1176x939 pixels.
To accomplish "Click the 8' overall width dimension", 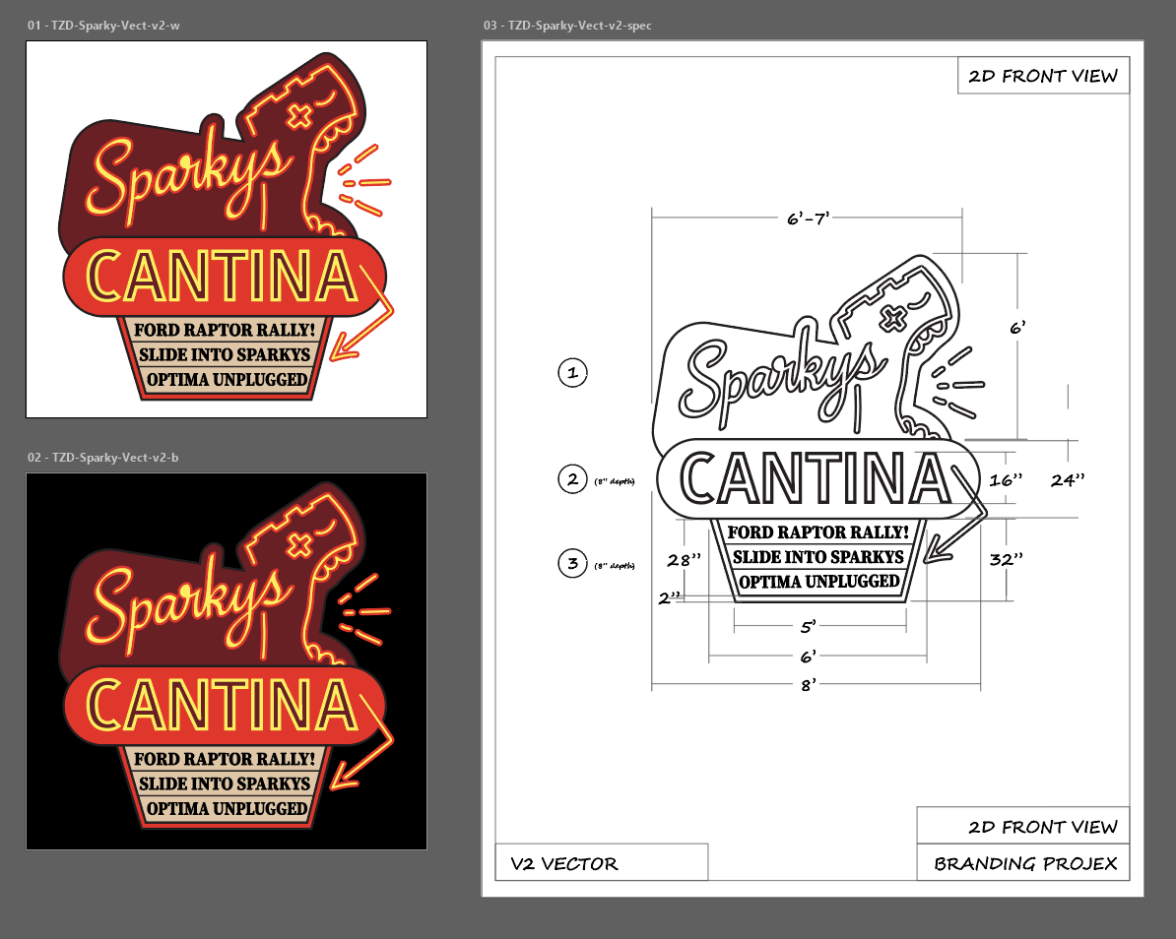I will point(809,685).
